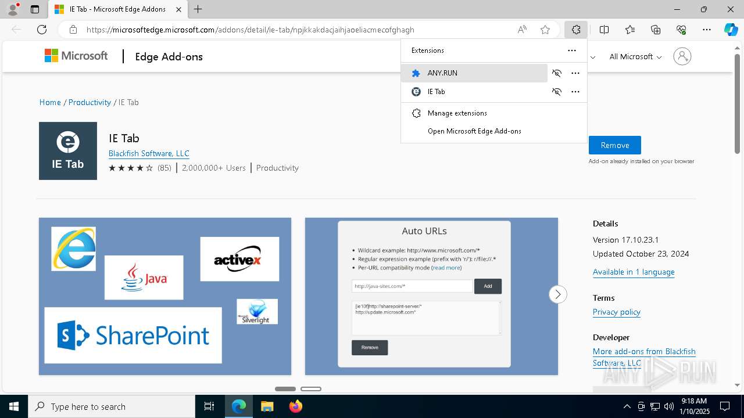Image resolution: width=744 pixels, height=418 pixels.
Task: Expand the All Microsoft dropdown
Action: 635,56
